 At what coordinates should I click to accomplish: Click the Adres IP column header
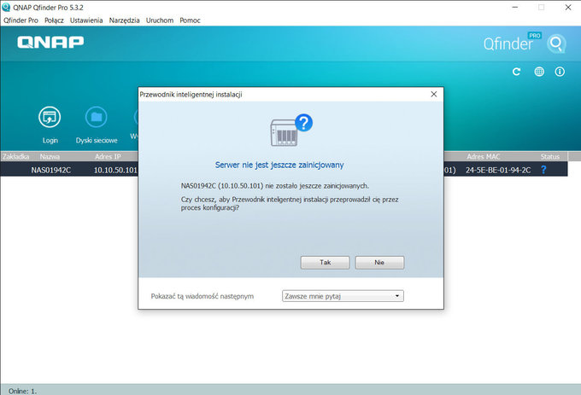point(108,156)
